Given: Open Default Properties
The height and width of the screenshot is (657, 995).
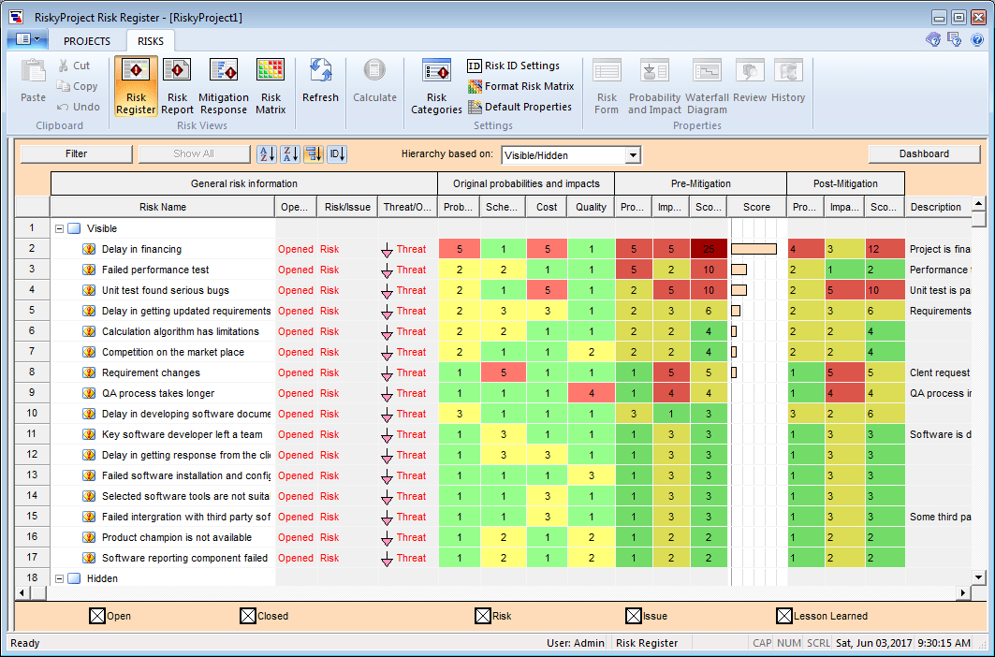Looking at the screenshot, I should tap(519, 107).
